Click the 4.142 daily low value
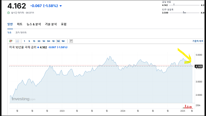The image size is (206, 116). (x=165, y=5)
